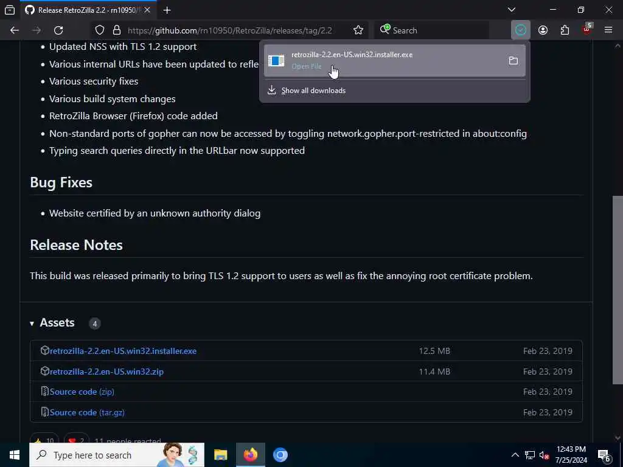
Task: Close the Release RetroZilla 2.2 tab
Action: 147,10
